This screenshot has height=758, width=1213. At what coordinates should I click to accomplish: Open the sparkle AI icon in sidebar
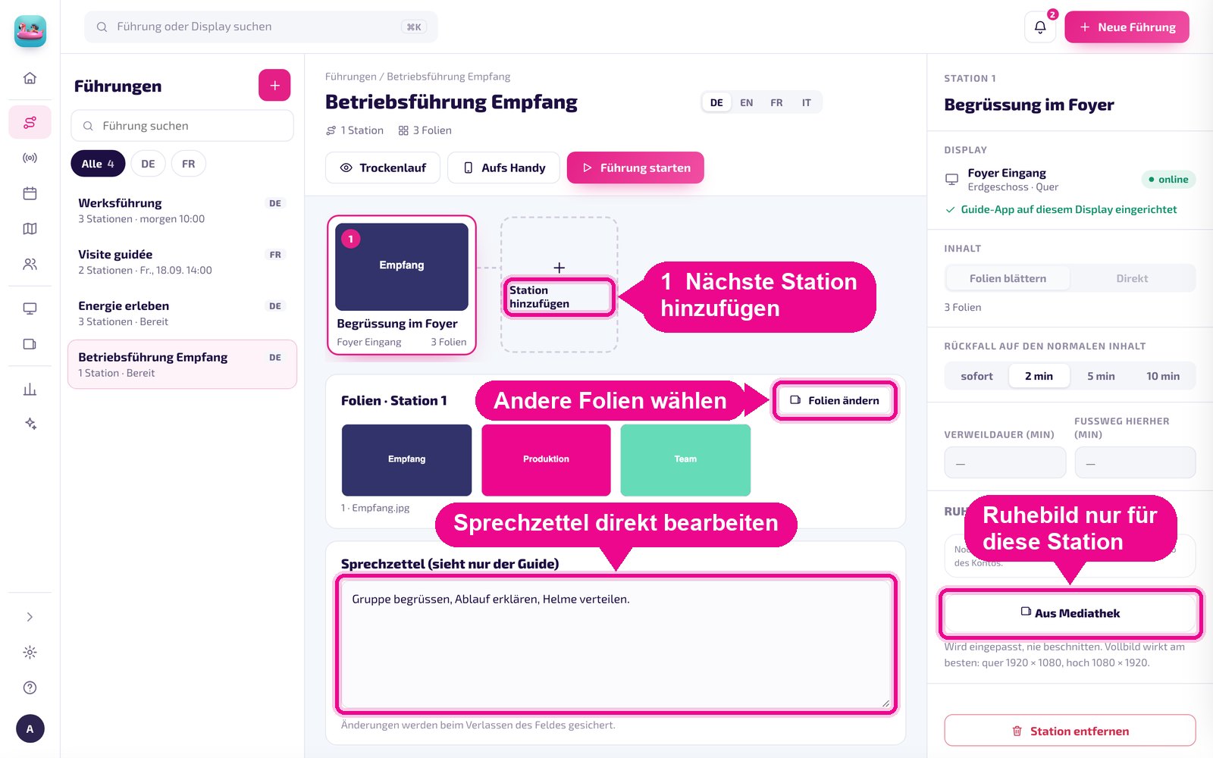[x=30, y=424]
